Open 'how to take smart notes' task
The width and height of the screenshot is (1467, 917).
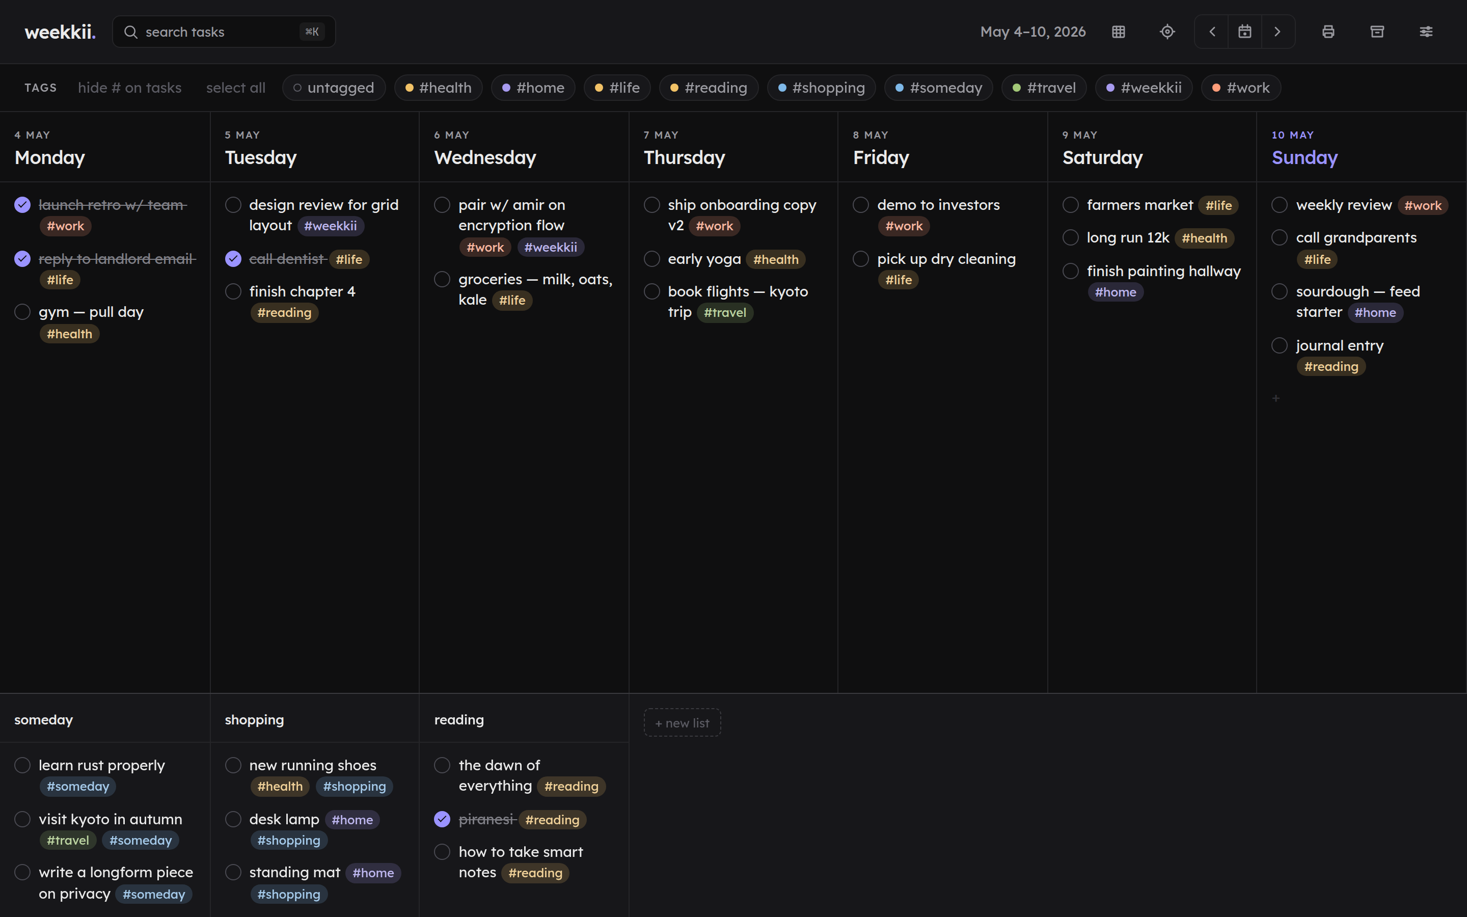[x=521, y=862]
